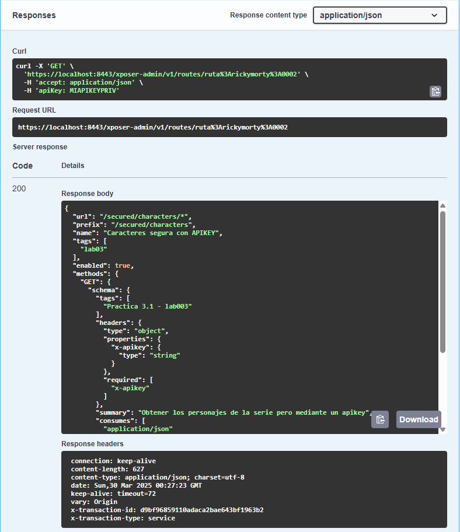Screen dimensions: 460x532
Task: Select application/json content type selector
Action: (x=379, y=15)
